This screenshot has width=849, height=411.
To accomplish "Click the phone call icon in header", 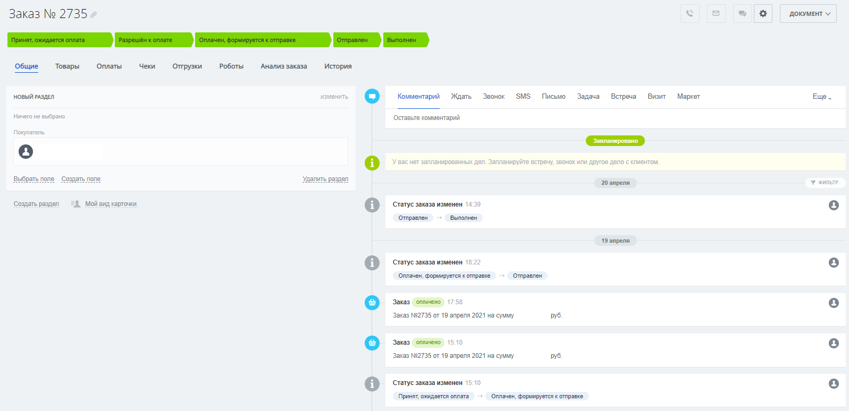I will 690,14.
